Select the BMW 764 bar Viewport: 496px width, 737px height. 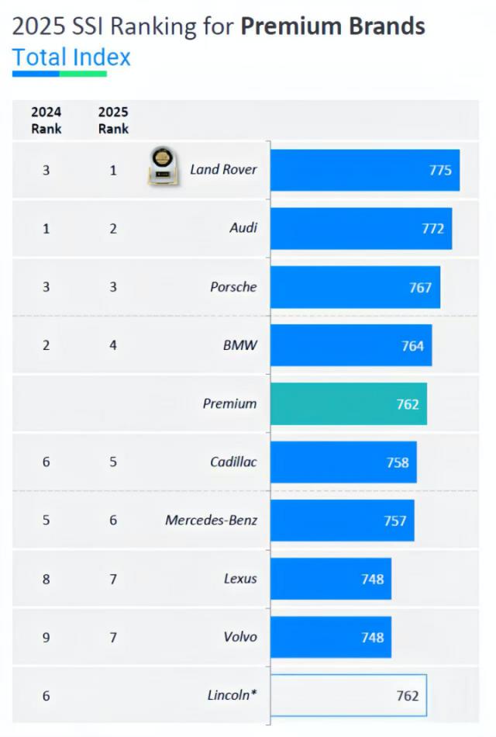[x=350, y=345]
